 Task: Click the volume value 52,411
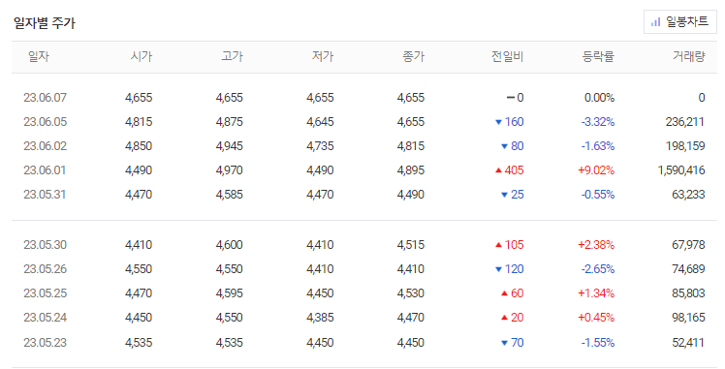(x=688, y=343)
